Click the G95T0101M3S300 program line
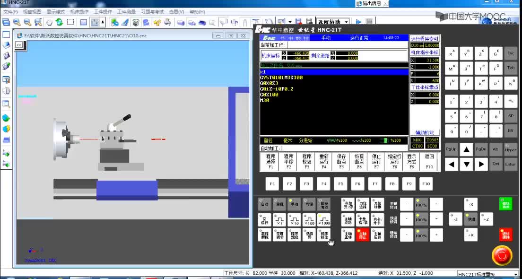The height and width of the screenshot is (279, 522). point(282,78)
